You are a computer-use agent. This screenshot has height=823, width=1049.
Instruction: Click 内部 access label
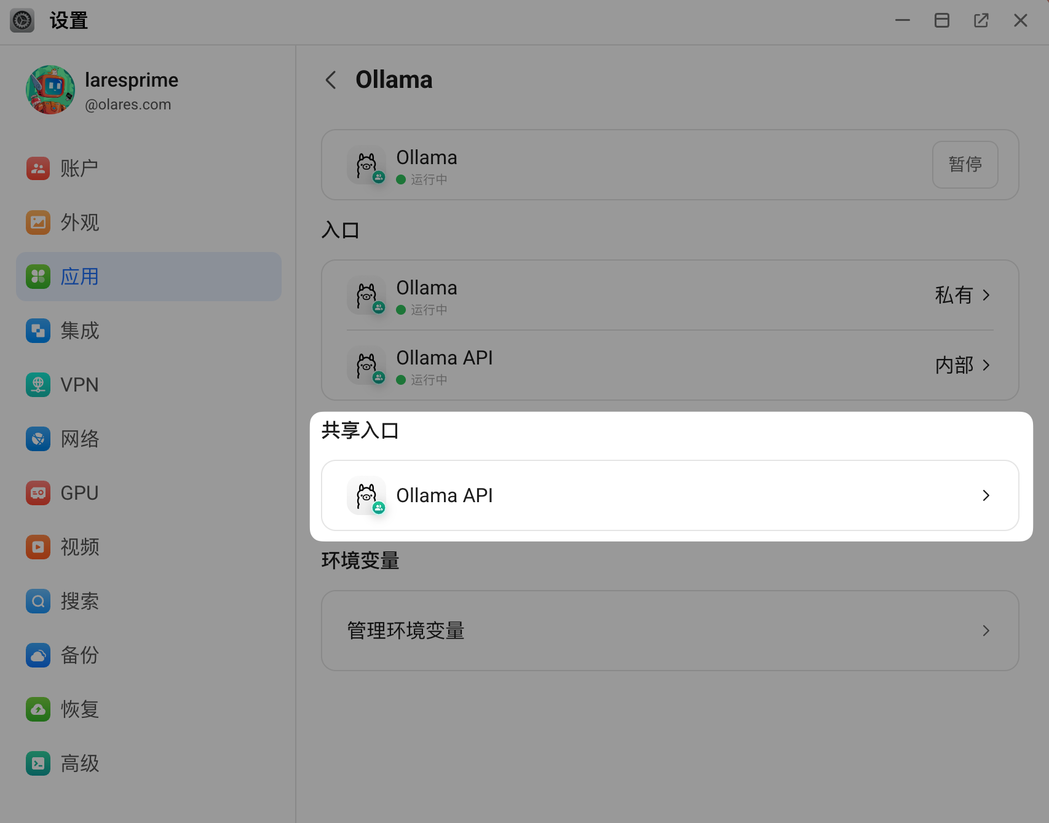coord(954,365)
